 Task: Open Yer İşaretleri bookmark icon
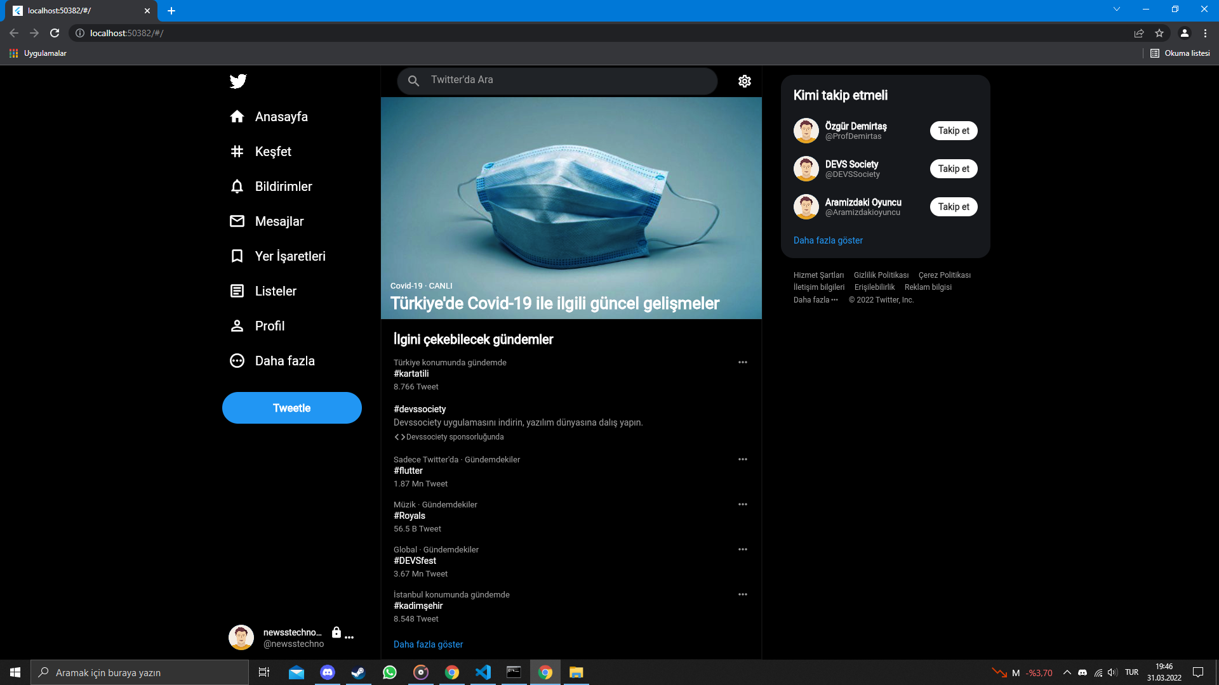coord(237,256)
